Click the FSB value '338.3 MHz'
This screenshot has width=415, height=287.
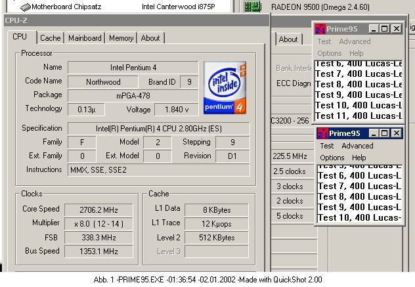coord(98,238)
